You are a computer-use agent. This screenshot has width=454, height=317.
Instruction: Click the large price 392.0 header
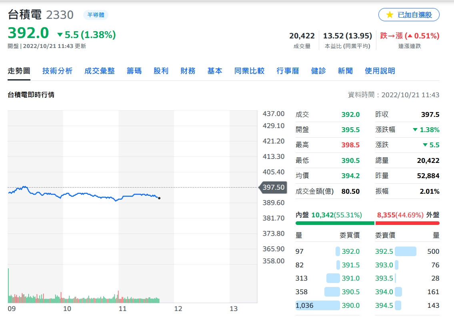tap(28, 33)
